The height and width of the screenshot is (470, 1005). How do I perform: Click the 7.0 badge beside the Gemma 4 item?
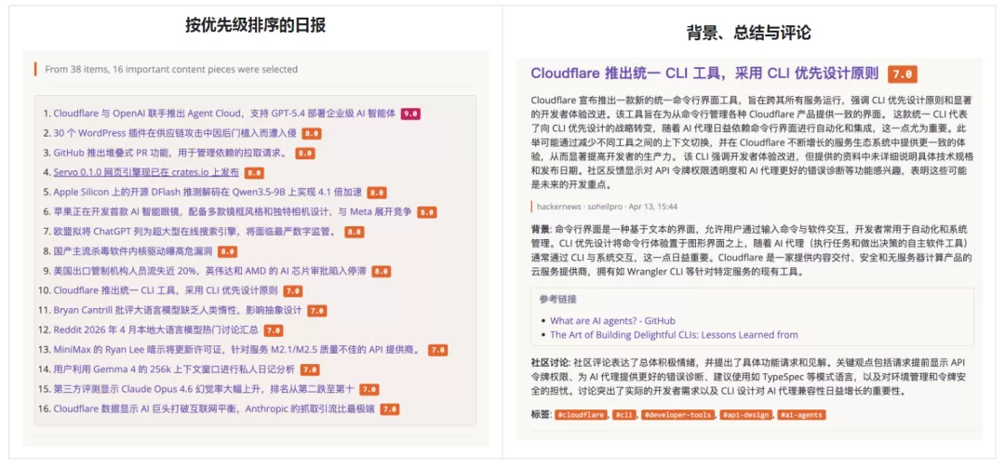pyautogui.click(x=310, y=370)
